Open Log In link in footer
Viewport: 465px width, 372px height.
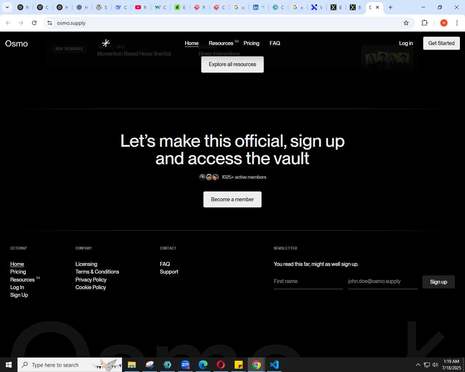(x=17, y=287)
